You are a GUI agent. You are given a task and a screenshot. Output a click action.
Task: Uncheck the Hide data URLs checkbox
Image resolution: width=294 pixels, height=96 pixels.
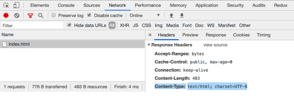[x=69, y=25]
